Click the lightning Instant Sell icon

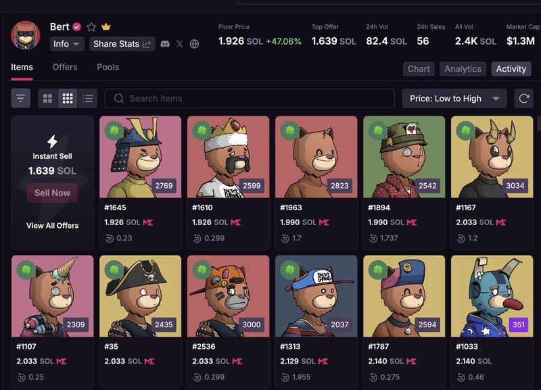coord(53,141)
